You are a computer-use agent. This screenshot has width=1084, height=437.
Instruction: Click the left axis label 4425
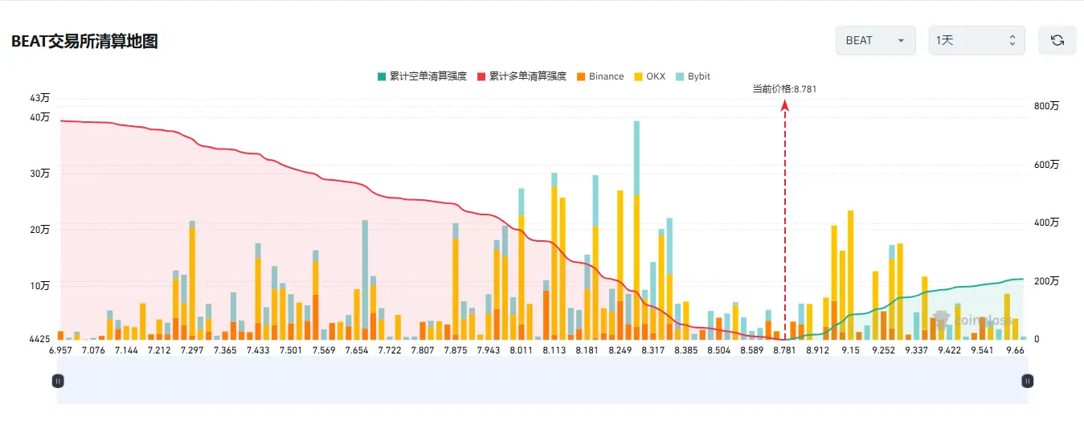point(39,340)
